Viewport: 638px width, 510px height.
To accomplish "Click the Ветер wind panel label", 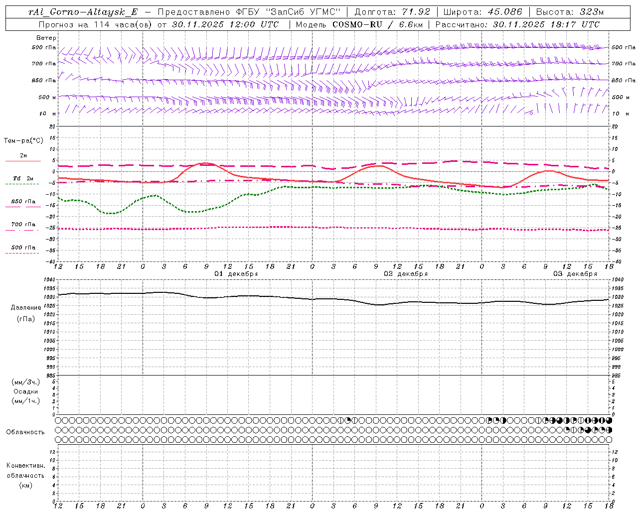I will [46, 38].
